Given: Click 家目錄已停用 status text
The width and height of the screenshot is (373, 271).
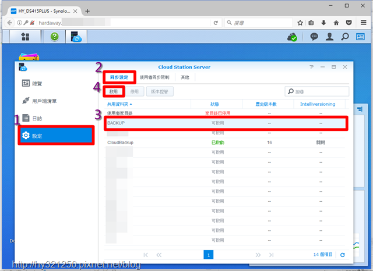Looking at the screenshot, I should tap(217, 113).
